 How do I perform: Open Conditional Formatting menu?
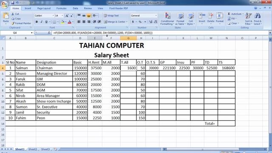pyautogui.click(x=167, y=19)
